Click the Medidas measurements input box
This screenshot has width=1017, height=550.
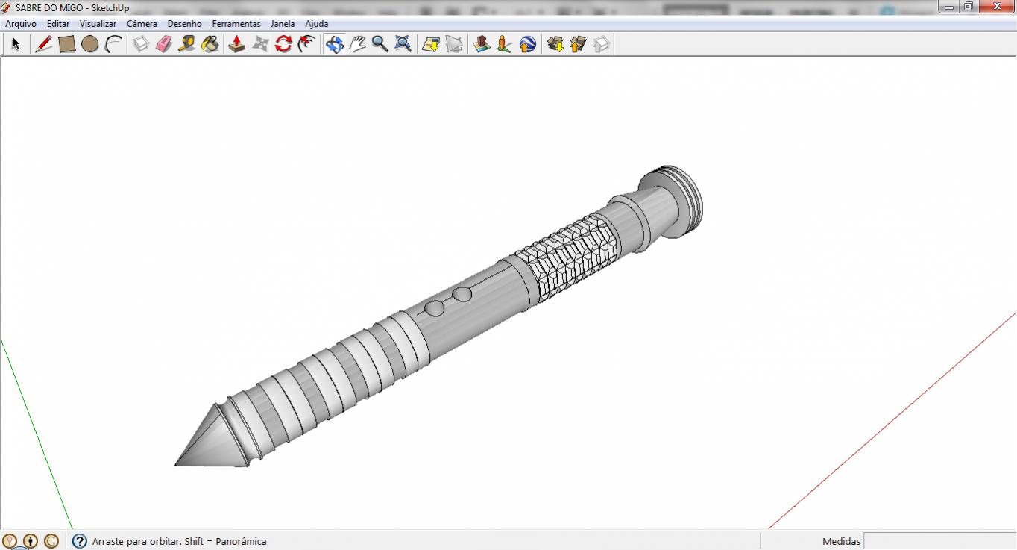[939, 541]
